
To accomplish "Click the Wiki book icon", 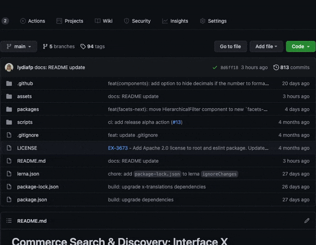I will click(97, 21).
